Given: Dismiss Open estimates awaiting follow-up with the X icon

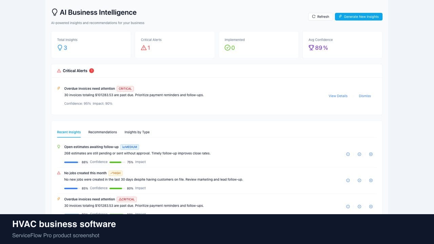Looking at the screenshot, I should coord(371,154).
